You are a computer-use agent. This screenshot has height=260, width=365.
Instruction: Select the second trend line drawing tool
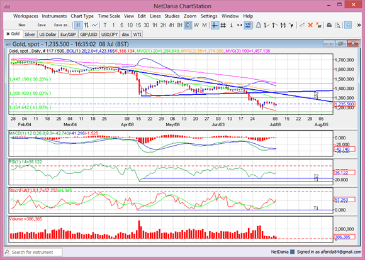click(x=274, y=25)
